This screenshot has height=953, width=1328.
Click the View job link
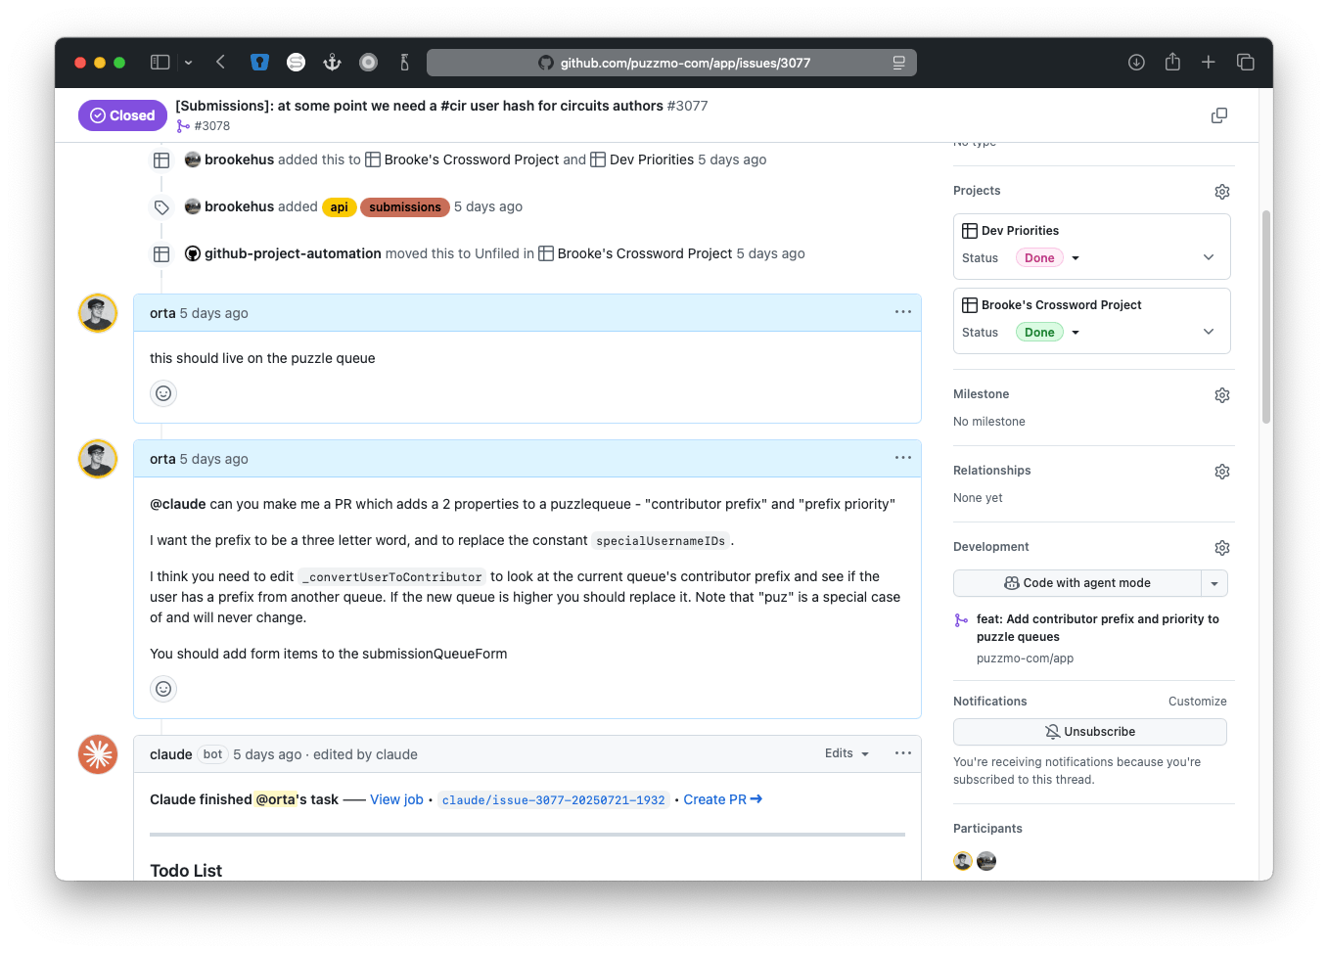pyautogui.click(x=396, y=799)
